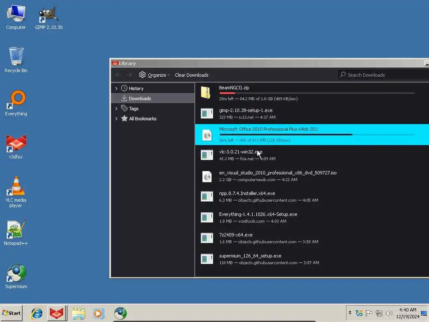Image resolution: width=429 pixels, height=322 pixels.
Task: Click r3dfox taskbar button
Action: pyautogui.click(x=57, y=313)
